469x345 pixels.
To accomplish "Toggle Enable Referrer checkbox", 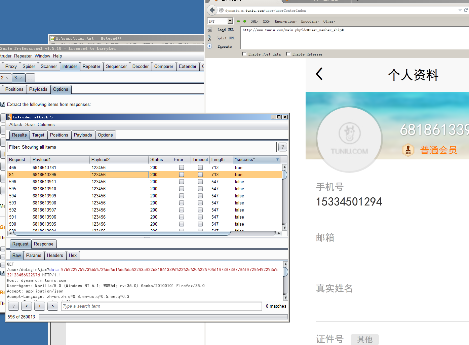I will (x=288, y=54).
